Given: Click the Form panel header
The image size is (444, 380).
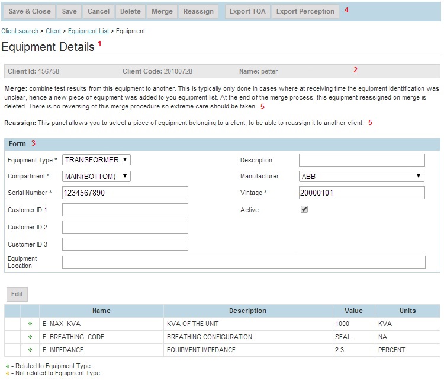Looking at the screenshot, I should [x=222, y=144].
